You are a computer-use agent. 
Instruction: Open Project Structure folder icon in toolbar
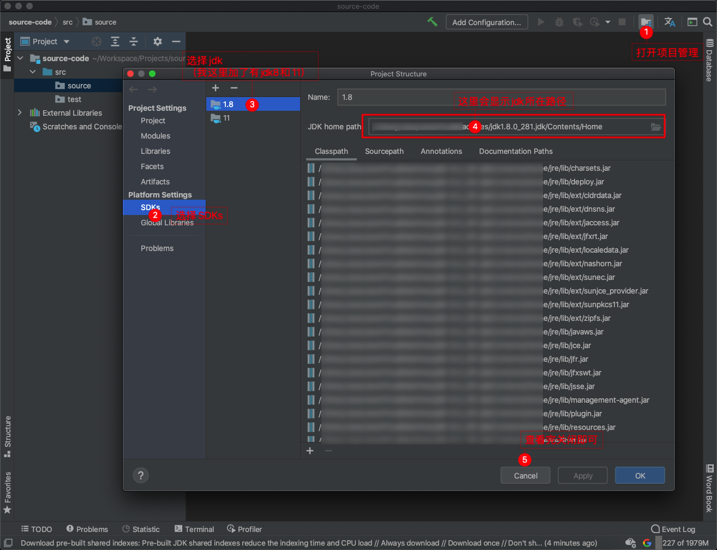(646, 22)
